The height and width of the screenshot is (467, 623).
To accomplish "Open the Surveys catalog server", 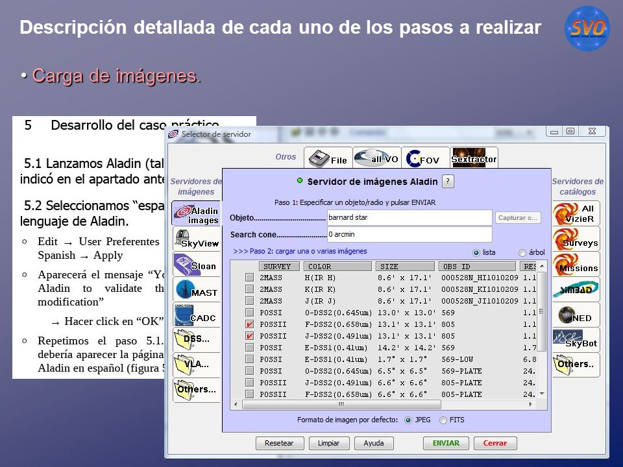I will [576, 239].
